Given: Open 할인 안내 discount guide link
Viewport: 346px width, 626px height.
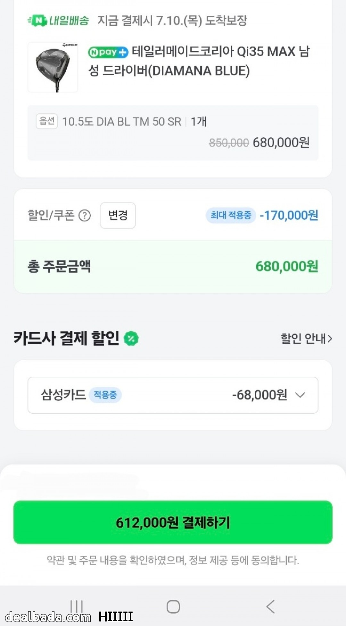Looking at the screenshot, I should pos(306,339).
